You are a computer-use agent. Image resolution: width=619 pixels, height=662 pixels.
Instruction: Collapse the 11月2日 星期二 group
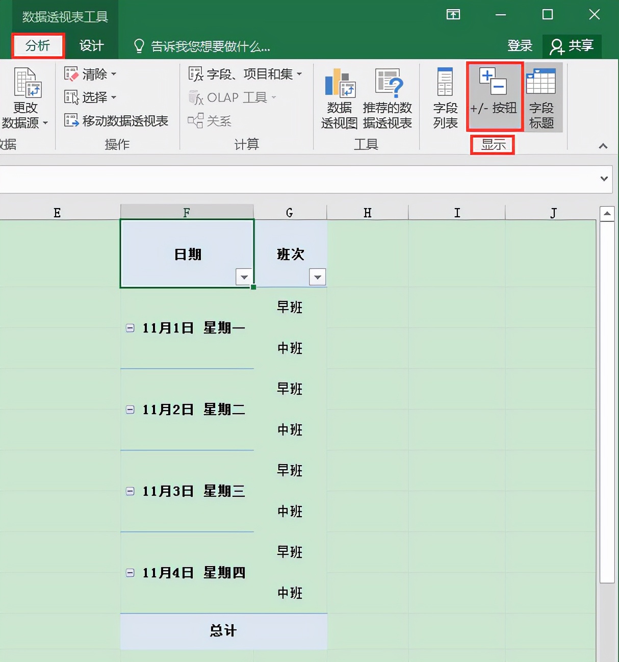tap(130, 410)
